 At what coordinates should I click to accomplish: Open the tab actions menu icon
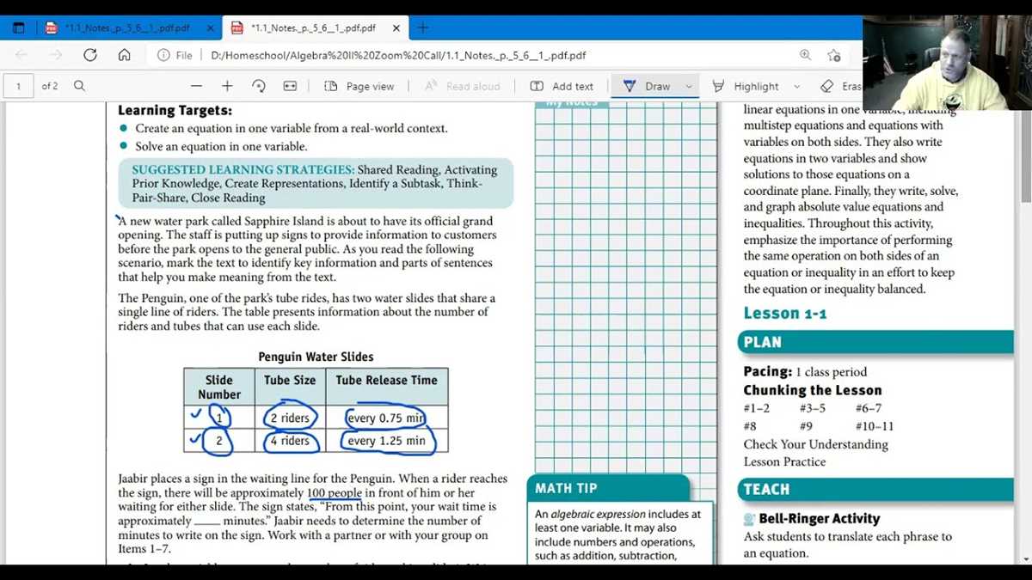18,27
